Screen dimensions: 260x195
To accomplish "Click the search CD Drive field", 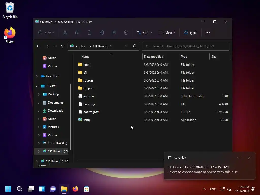I will click(185, 46).
